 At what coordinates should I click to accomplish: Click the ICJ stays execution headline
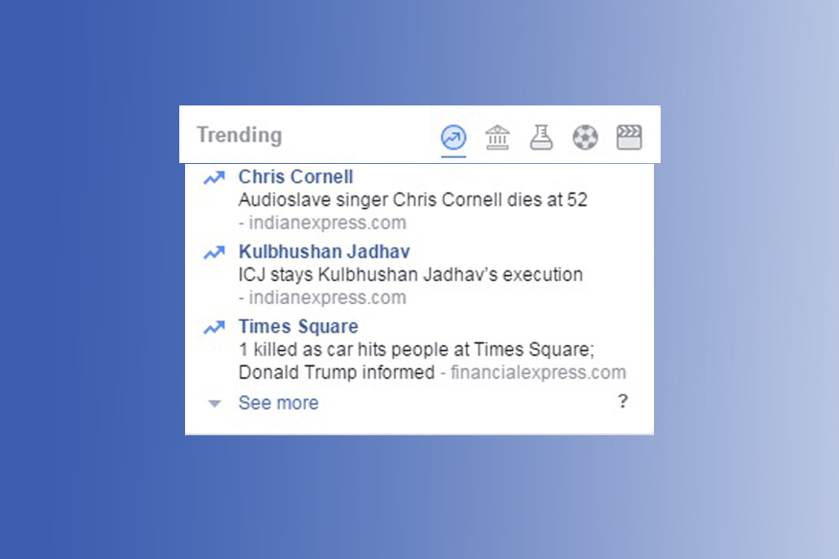[410, 275]
